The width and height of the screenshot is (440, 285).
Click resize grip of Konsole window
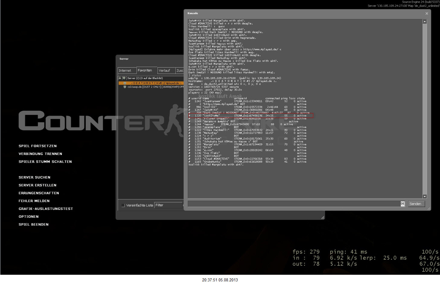(429, 208)
